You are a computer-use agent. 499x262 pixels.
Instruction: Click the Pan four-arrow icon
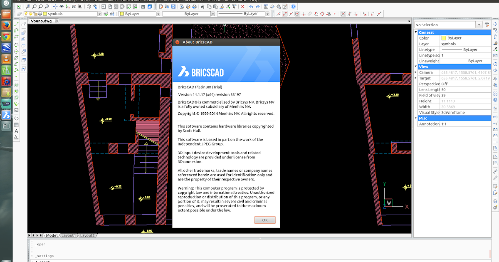click(x=55, y=7)
